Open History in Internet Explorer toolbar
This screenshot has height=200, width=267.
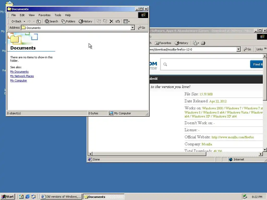(181, 43)
